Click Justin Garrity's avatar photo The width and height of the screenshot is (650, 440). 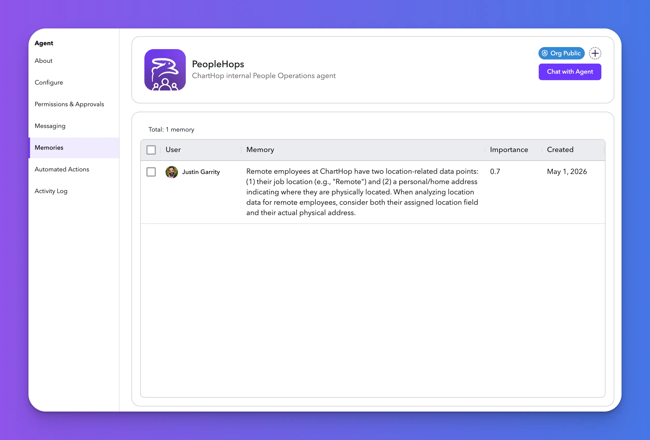point(172,172)
